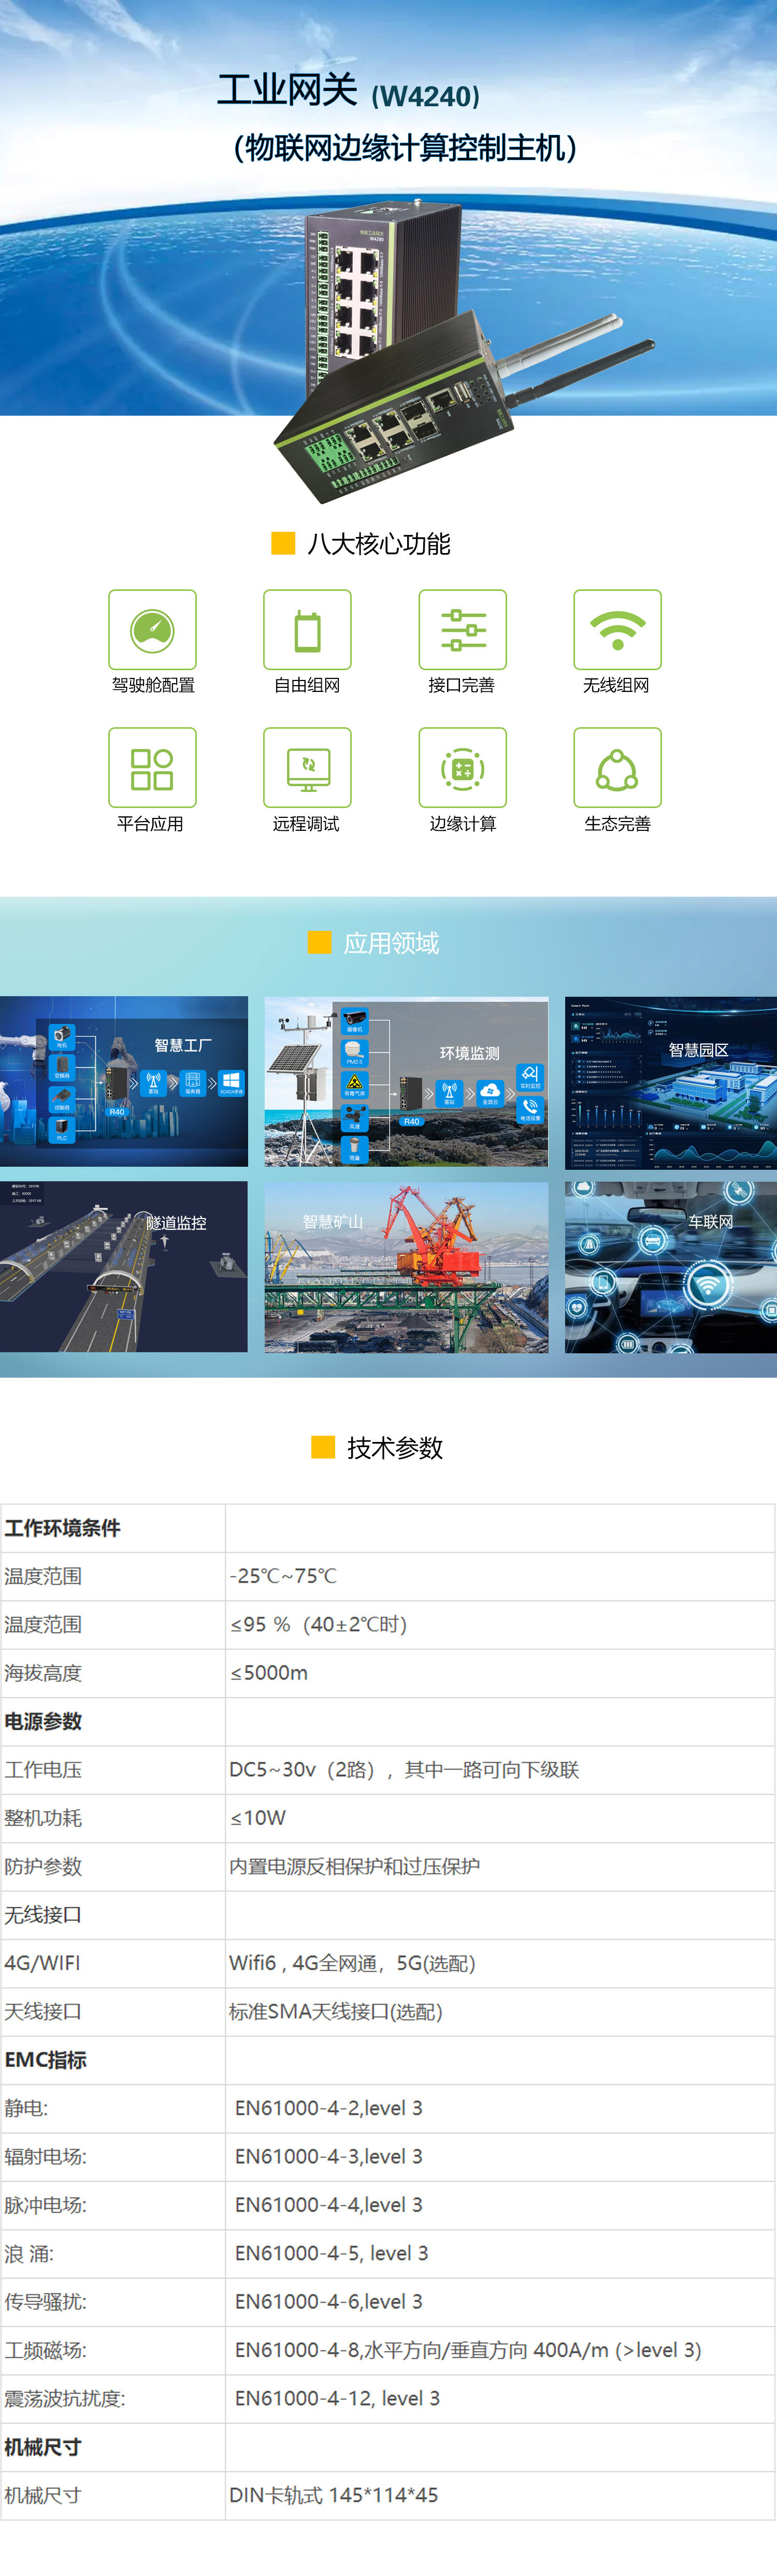Click the DIN卡轨式 145*114*45 cell
The height and width of the screenshot is (2576, 777).
[500, 2495]
